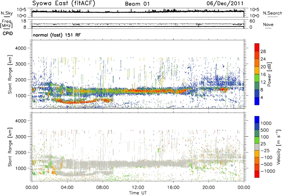Click the 'CPID' row label
The image size is (282, 195).
tap(8, 33)
